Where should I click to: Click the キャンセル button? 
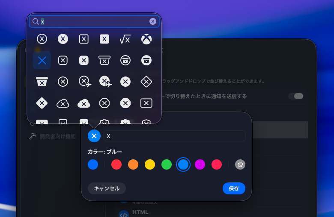(107, 188)
